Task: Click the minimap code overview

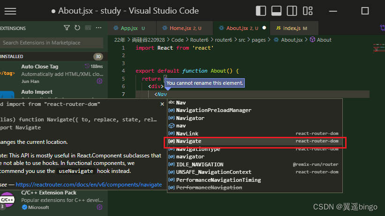Action: click(x=378, y=48)
